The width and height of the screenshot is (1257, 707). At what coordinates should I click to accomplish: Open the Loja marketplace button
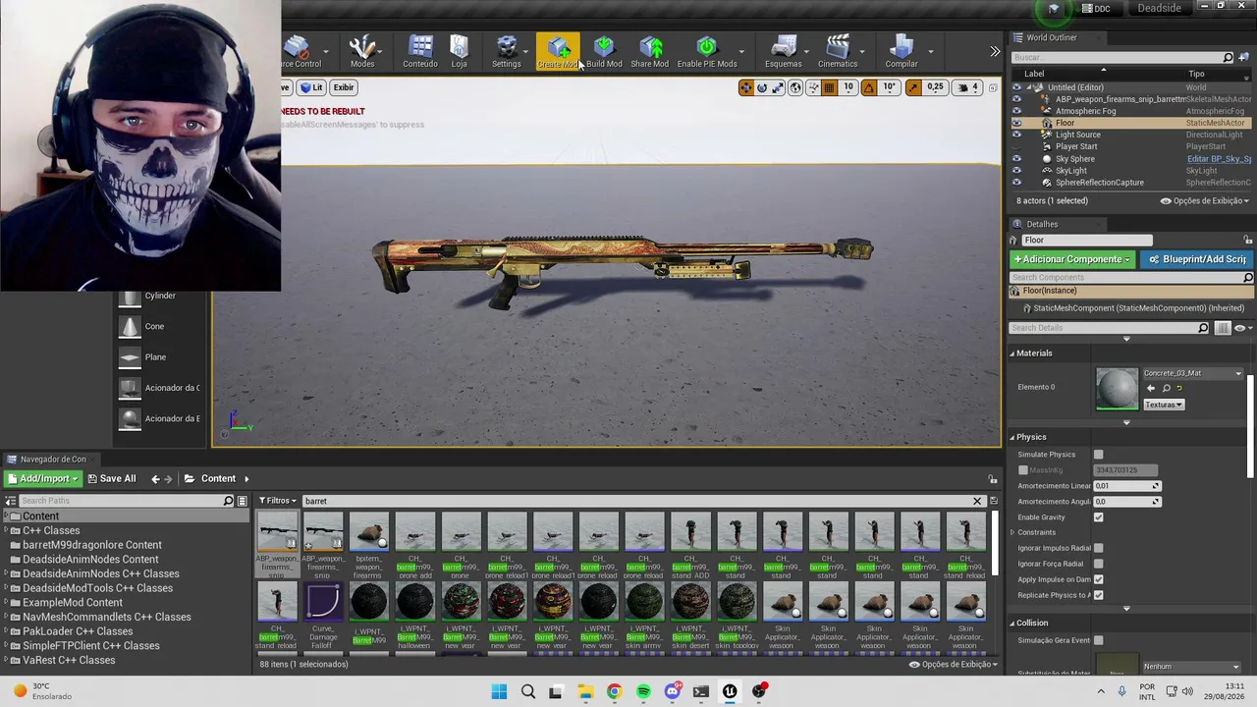point(460,51)
